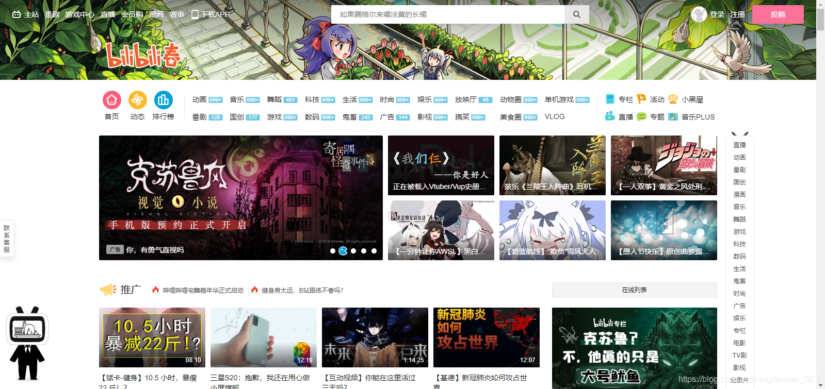Open the 直播 live icon link

pyautogui.click(x=610, y=116)
